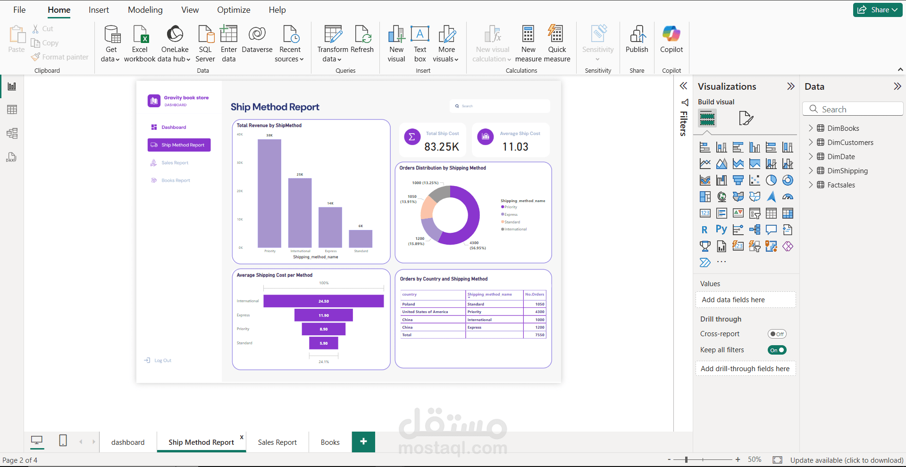Open the Sales Report page tab
The image size is (906, 467).
[277, 442]
